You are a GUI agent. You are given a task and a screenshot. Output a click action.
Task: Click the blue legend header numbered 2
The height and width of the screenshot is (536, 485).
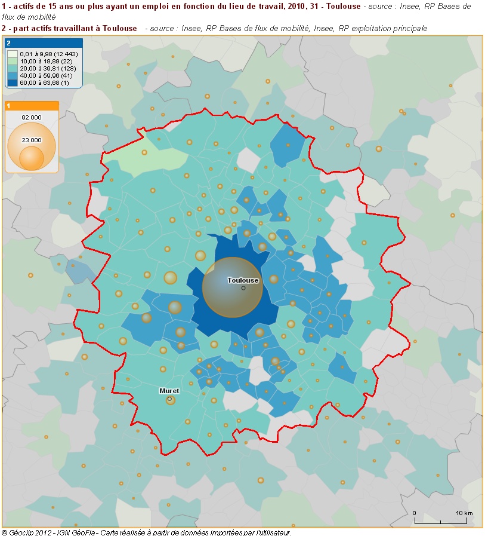8,44
